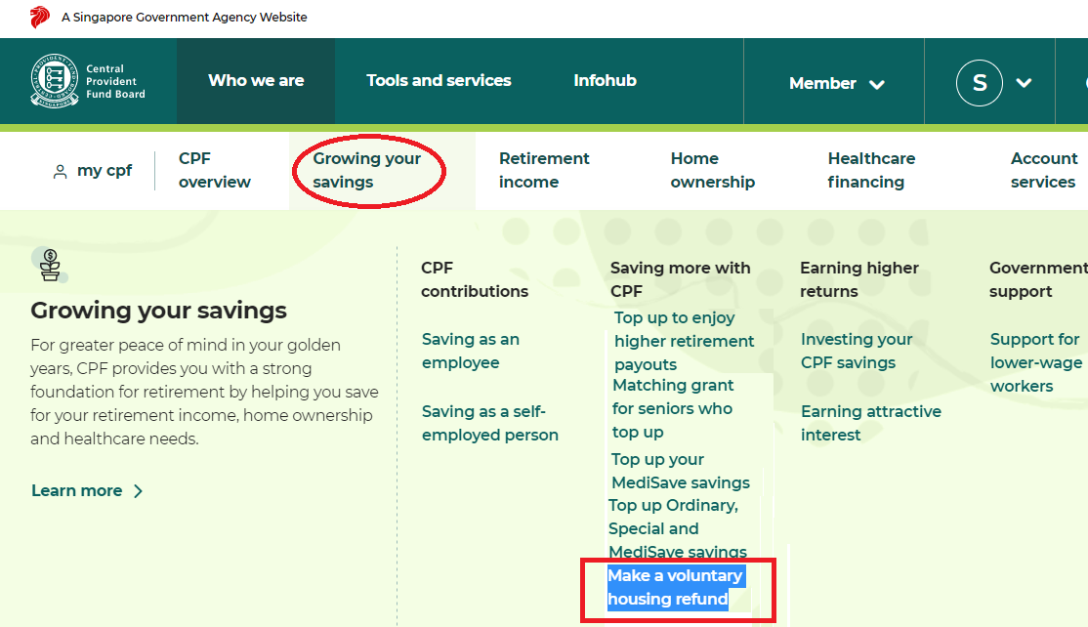The width and height of the screenshot is (1088, 627).
Task: Switch to "Account services"
Action: pos(1043,170)
